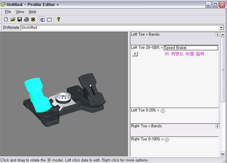Click the crosshair Profile target icon
The image size is (227, 163).
click(x=33, y=19)
